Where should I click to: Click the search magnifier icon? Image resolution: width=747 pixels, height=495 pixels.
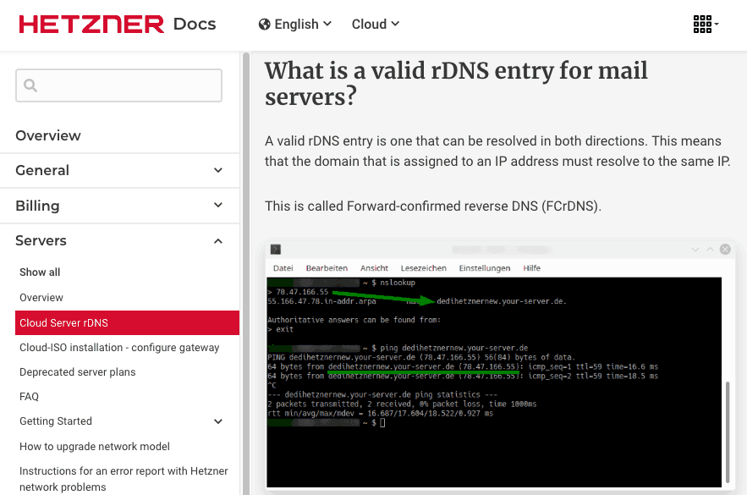pyautogui.click(x=30, y=85)
